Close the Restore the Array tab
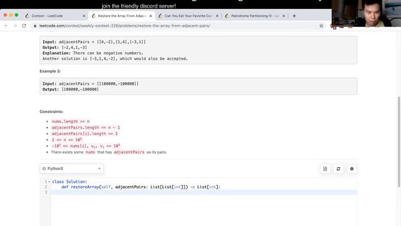The width and height of the screenshot is (401, 226). [x=150, y=16]
